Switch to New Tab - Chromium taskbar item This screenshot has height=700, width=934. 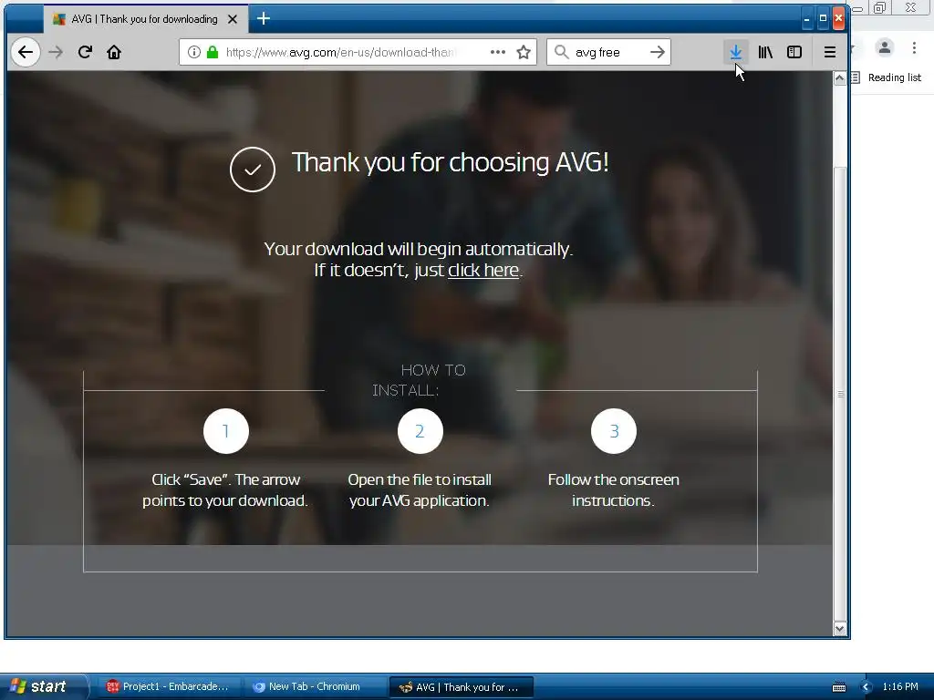[x=314, y=686]
